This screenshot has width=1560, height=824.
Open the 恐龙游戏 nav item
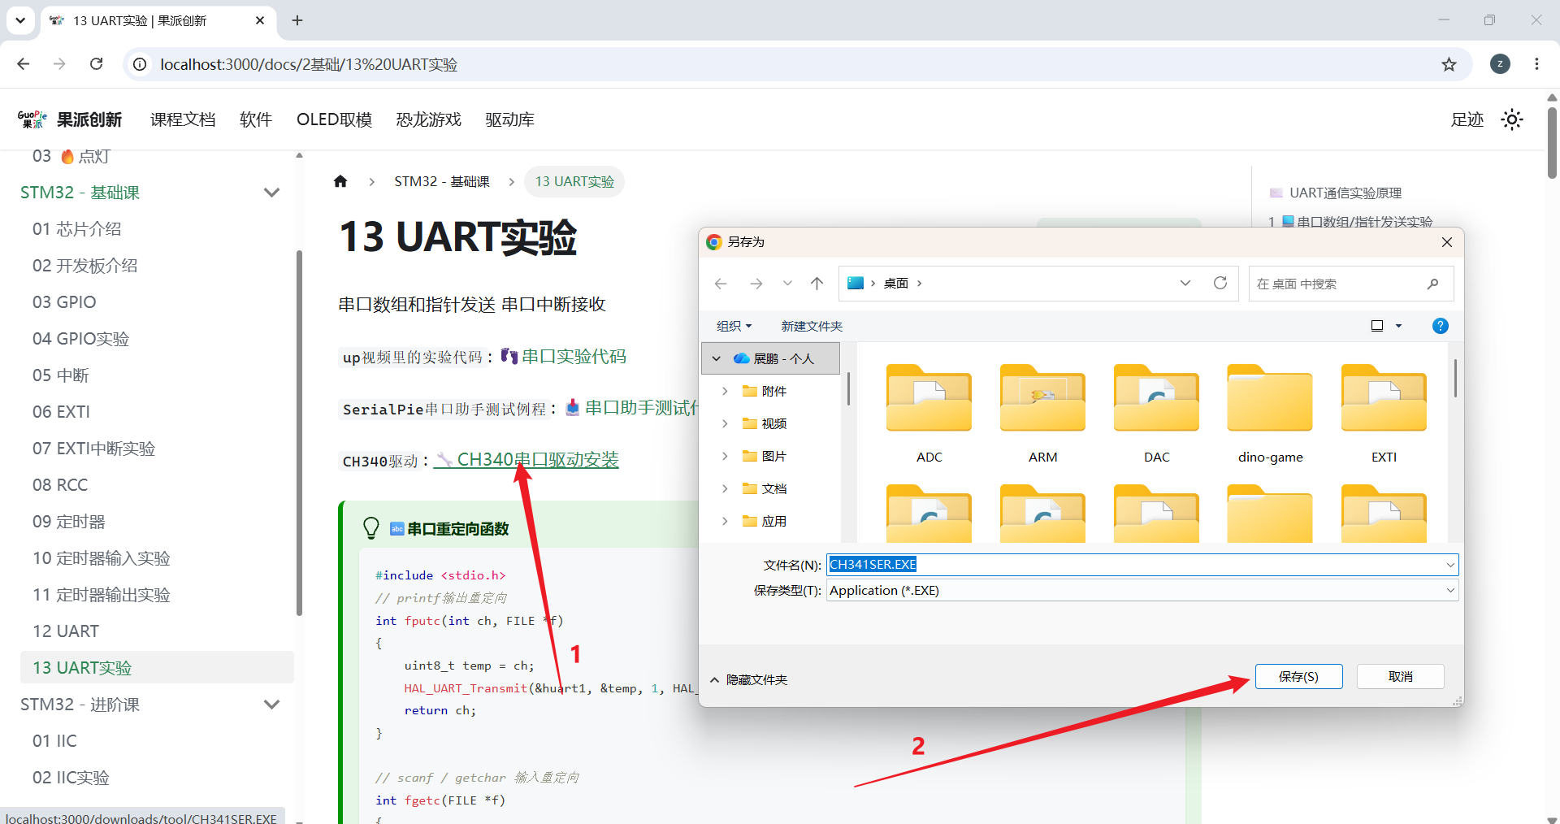click(x=428, y=119)
